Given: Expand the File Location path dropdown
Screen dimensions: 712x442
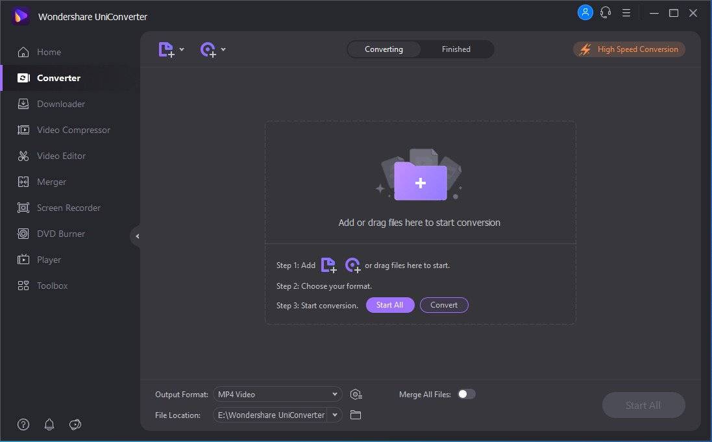Looking at the screenshot, I should pyautogui.click(x=335, y=415).
